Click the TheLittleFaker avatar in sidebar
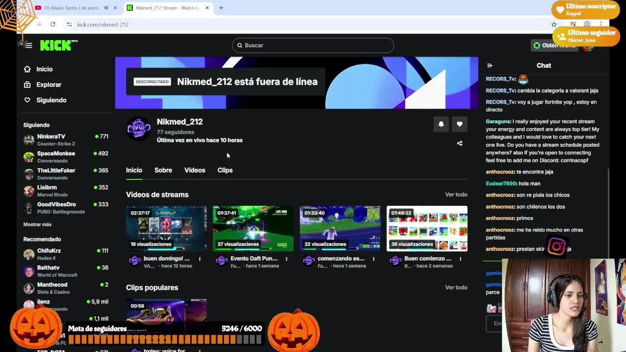 click(29, 174)
